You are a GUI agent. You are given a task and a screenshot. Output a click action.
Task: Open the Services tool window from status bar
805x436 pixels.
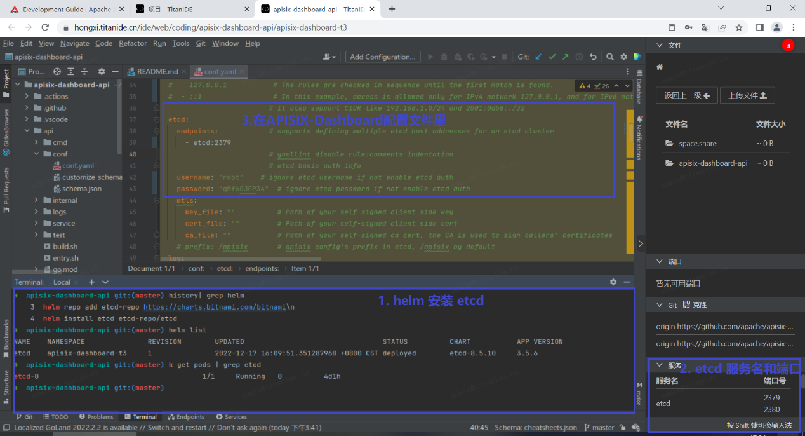[231, 417]
